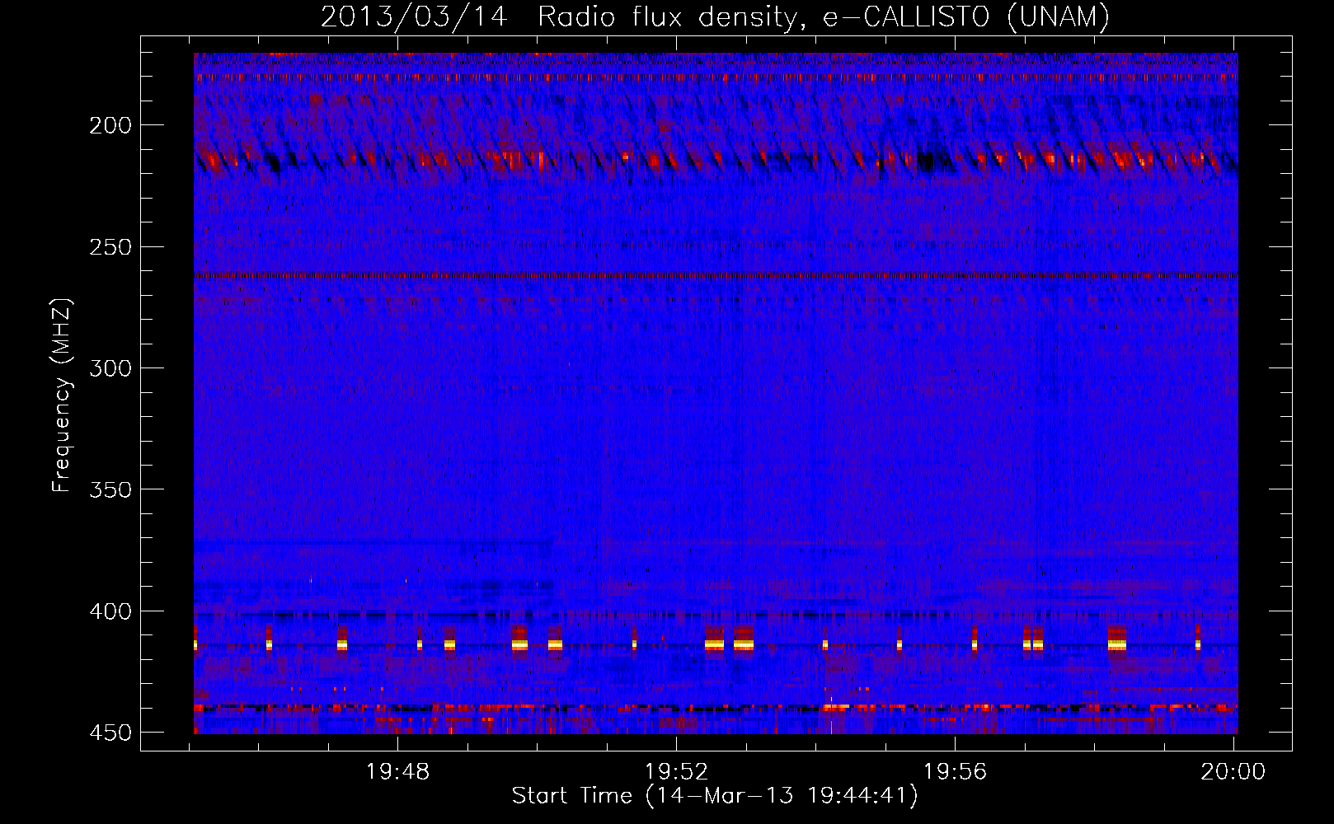Click the "Frequency (MHZ)" y-axis label

coord(62,395)
